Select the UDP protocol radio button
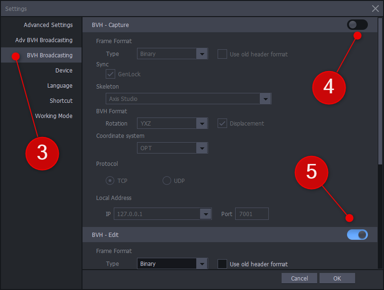This screenshot has height=290, width=384. click(167, 181)
